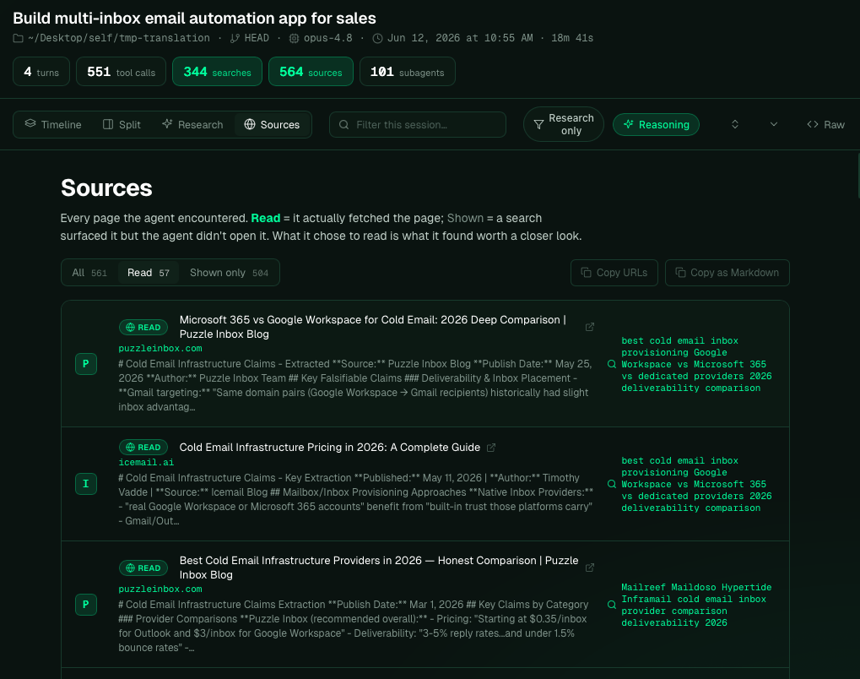Click the vertical scrollbar on the right edge
860x679 pixels.
pyautogui.click(x=857, y=176)
